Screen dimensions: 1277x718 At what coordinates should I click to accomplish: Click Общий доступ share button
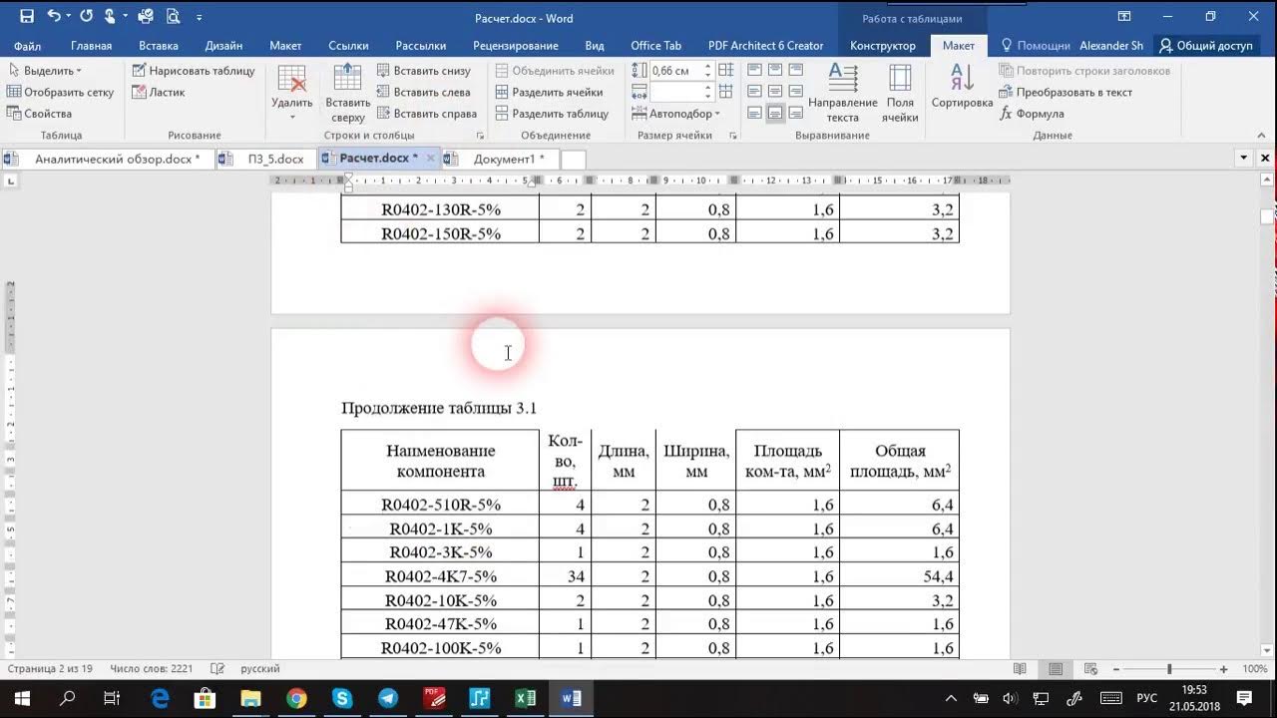click(x=1205, y=46)
